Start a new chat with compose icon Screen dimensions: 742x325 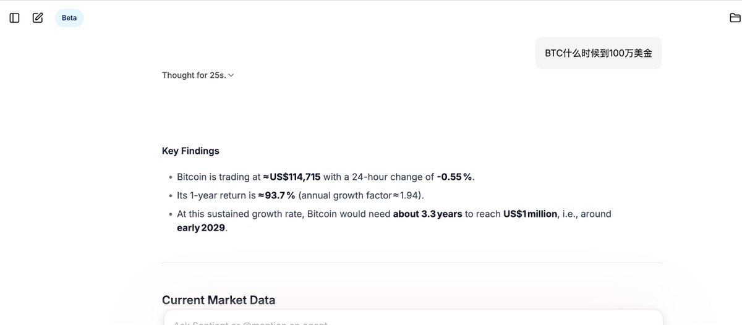click(38, 18)
